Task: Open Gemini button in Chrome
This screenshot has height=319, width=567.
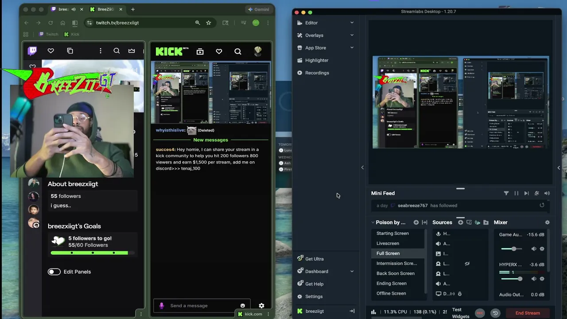Action: [x=259, y=9]
